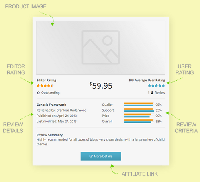Click the 1 Review link
Viewport: 200px width, 182px height.
tap(156, 93)
